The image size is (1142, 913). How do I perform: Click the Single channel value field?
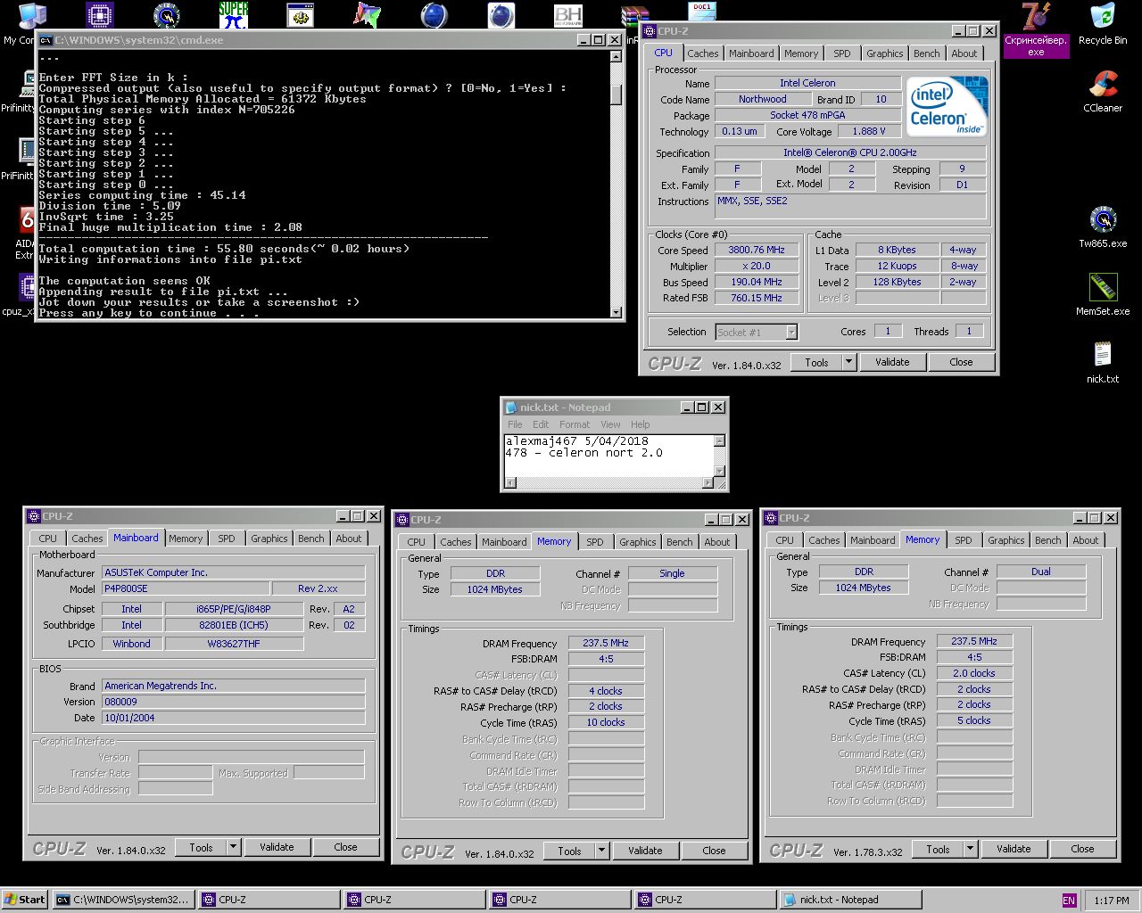[x=673, y=573]
